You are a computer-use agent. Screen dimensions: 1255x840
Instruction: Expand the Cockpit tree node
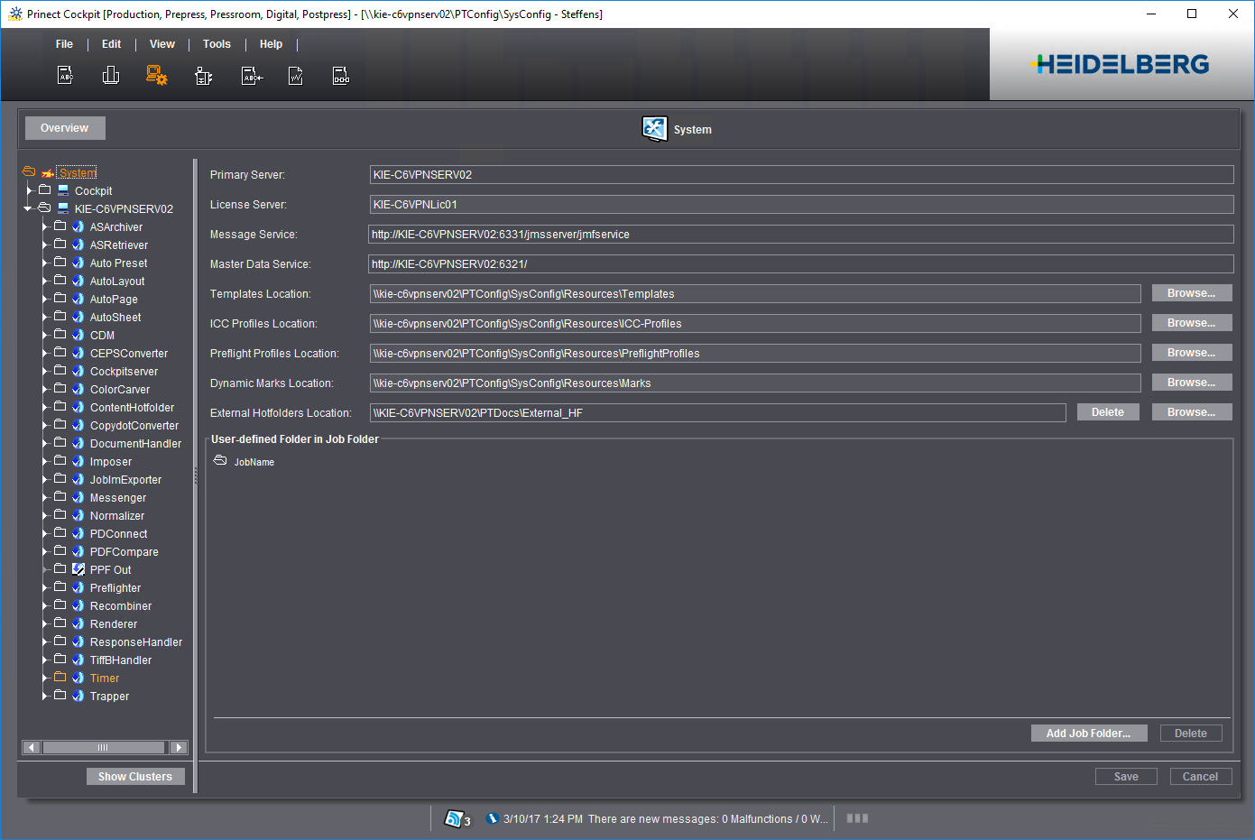tap(29, 190)
